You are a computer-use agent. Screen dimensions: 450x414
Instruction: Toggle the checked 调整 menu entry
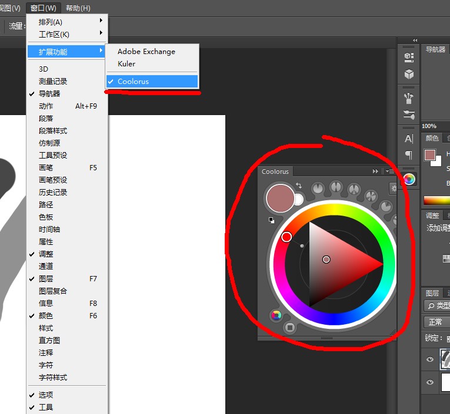tap(67, 254)
